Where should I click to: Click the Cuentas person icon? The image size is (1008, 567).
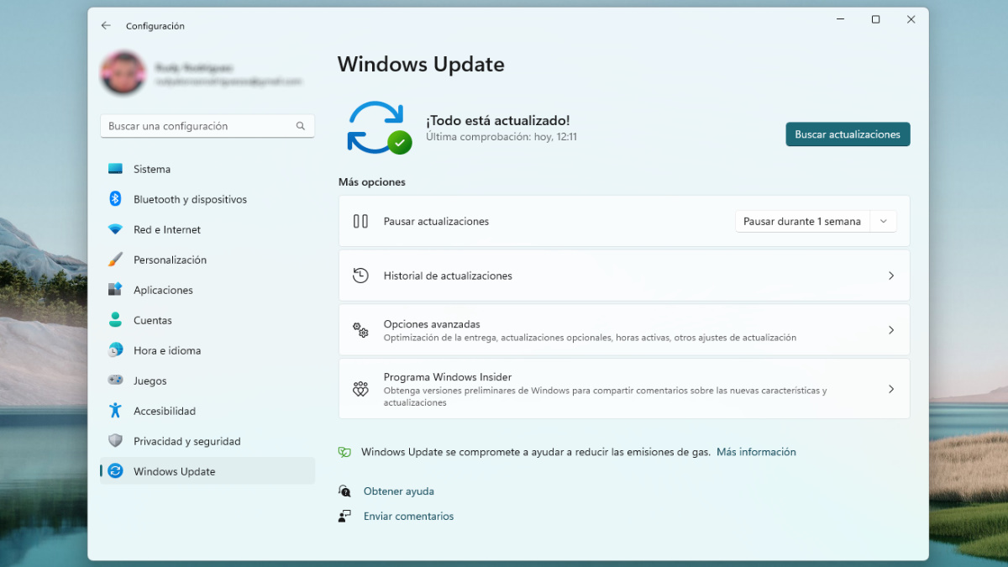(115, 320)
